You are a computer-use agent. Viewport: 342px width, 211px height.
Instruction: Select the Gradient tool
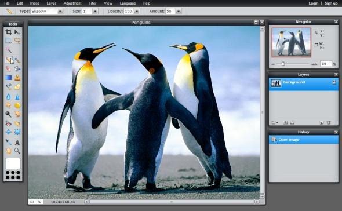[8, 78]
